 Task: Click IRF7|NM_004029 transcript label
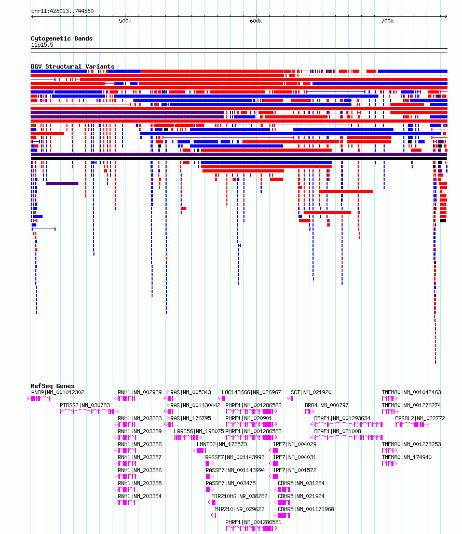point(295,444)
